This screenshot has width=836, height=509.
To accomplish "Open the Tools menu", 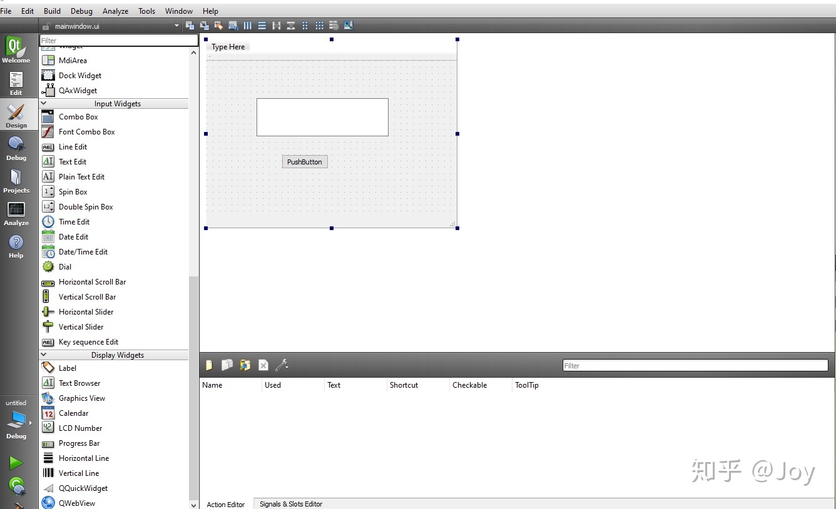I will [147, 11].
